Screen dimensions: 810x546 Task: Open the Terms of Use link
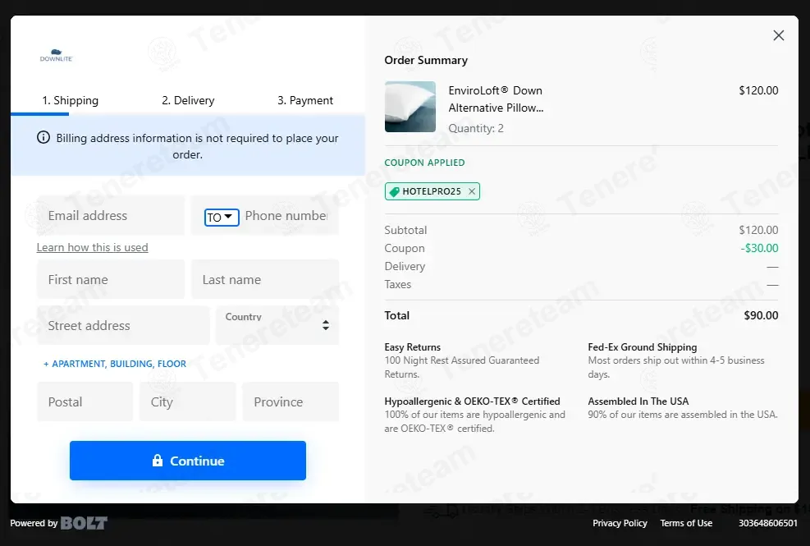click(x=686, y=523)
